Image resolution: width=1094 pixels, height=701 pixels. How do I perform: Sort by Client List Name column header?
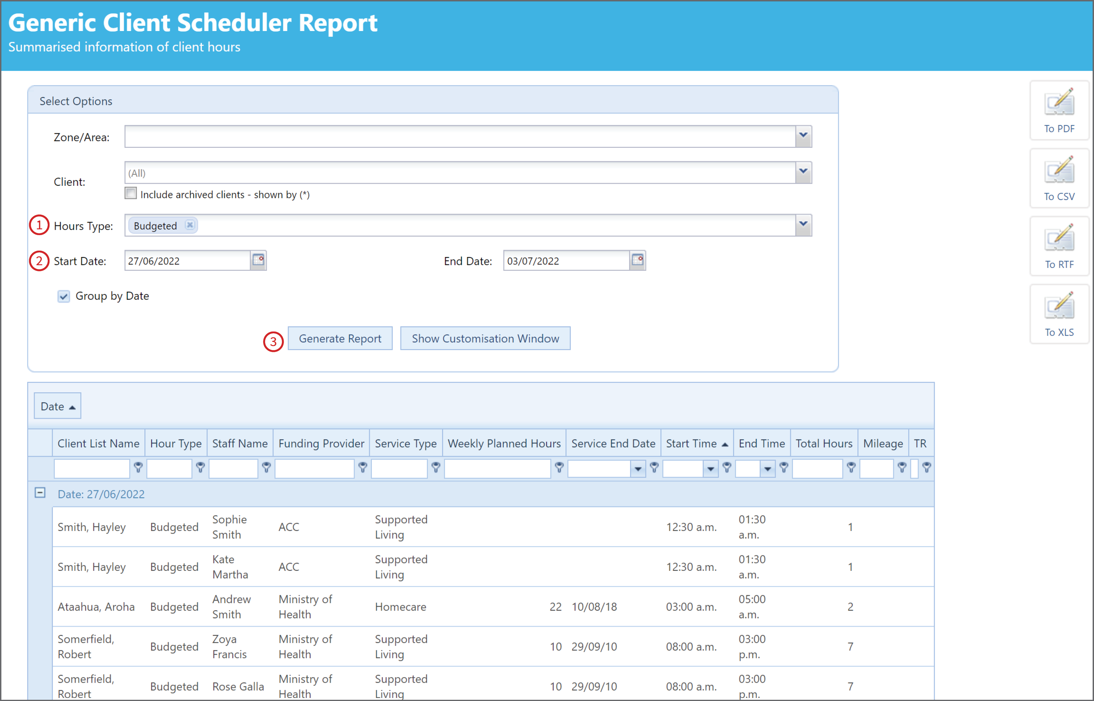click(x=98, y=443)
